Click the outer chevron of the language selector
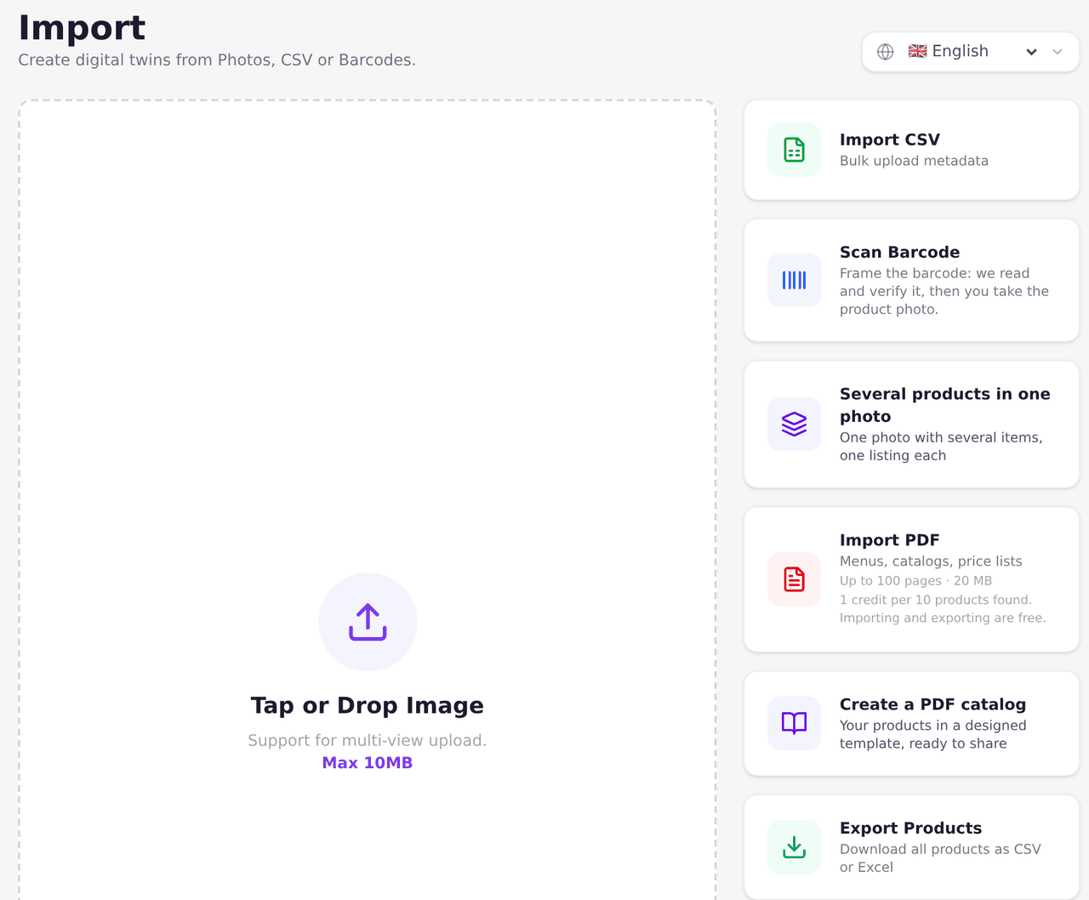 pyautogui.click(x=1058, y=52)
